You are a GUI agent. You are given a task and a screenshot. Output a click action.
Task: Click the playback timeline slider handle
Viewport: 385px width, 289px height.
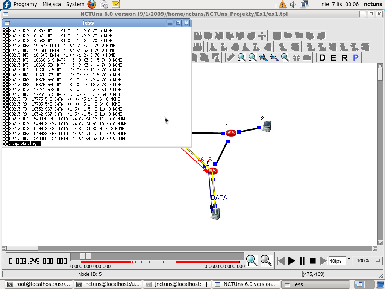click(85, 256)
